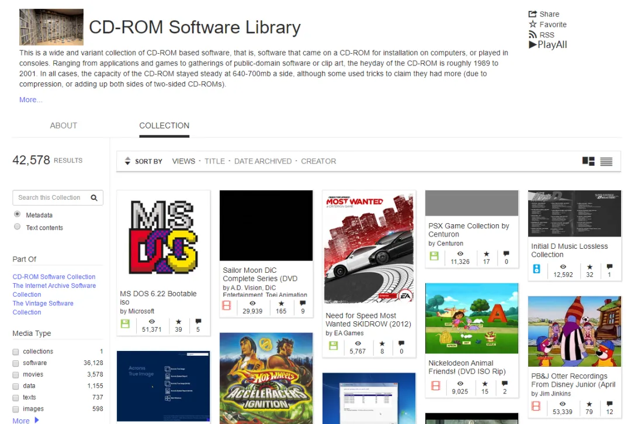Click Need for Speed software floppy icon
Image resolution: width=631 pixels, height=424 pixels.
(333, 345)
